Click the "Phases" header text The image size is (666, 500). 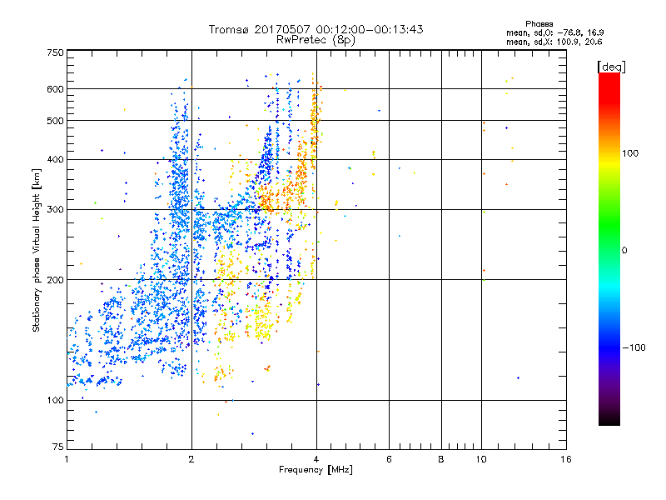click(539, 24)
